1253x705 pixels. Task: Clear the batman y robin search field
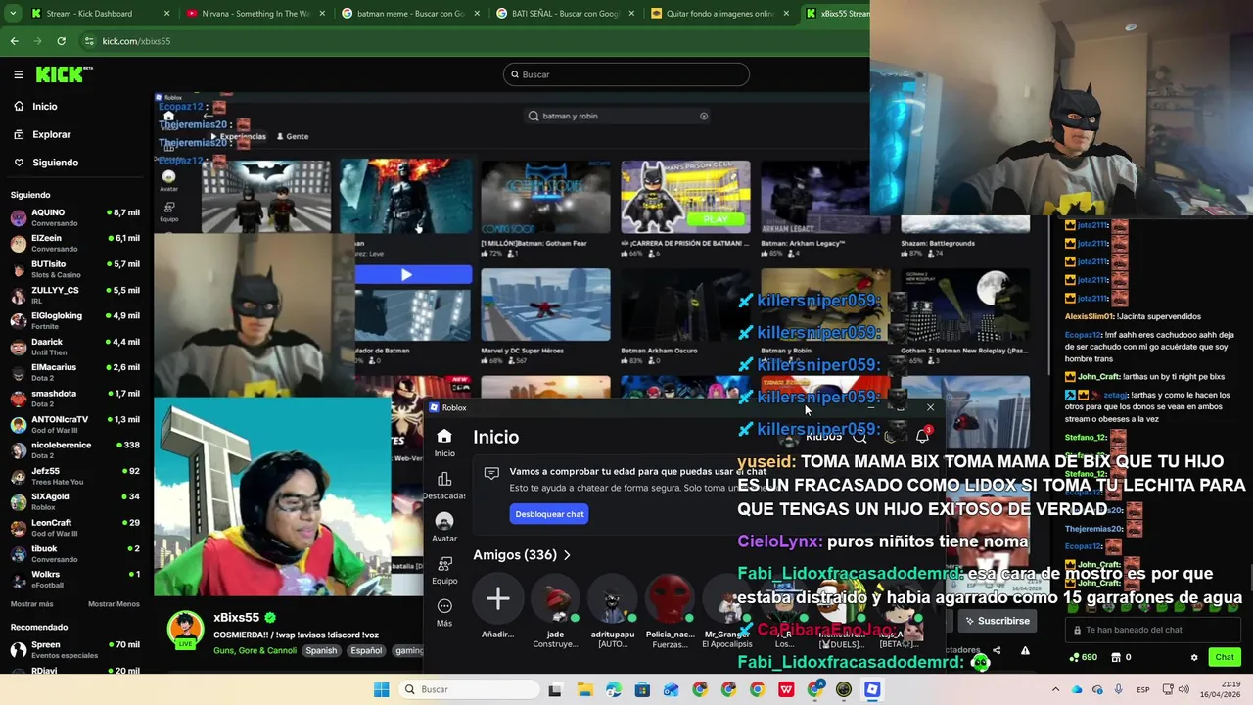point(704,116)
